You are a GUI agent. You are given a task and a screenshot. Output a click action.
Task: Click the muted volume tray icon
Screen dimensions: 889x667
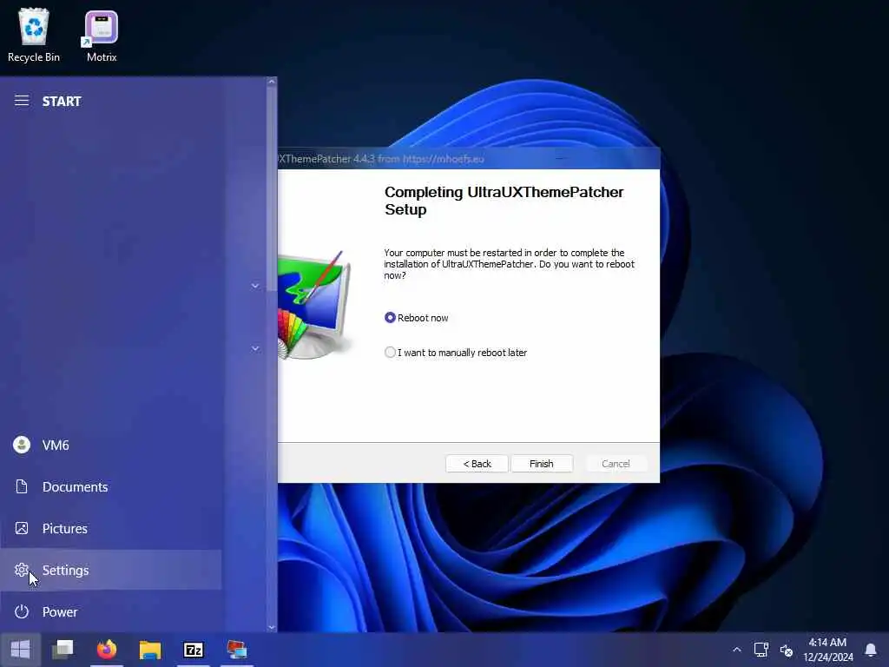786,650
